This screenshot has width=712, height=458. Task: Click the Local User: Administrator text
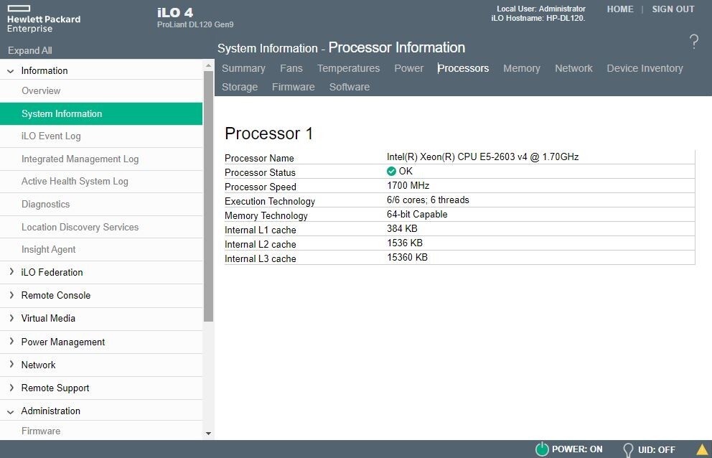(540, 9)
